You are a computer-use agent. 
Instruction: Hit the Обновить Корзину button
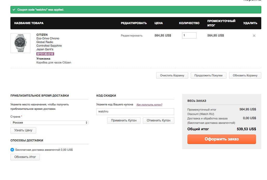(x=245, y=75)
